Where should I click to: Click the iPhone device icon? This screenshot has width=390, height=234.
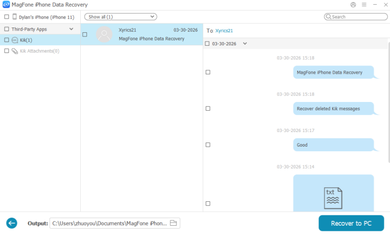[15, 17]
